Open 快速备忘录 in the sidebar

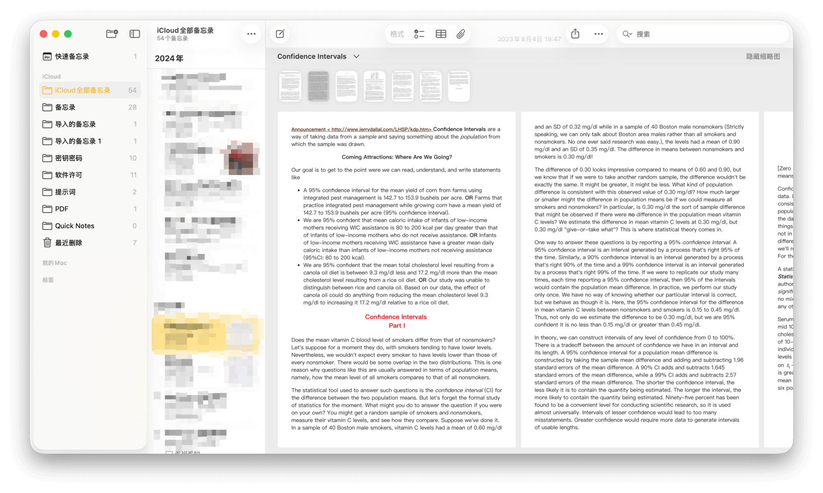click(72, 56)
